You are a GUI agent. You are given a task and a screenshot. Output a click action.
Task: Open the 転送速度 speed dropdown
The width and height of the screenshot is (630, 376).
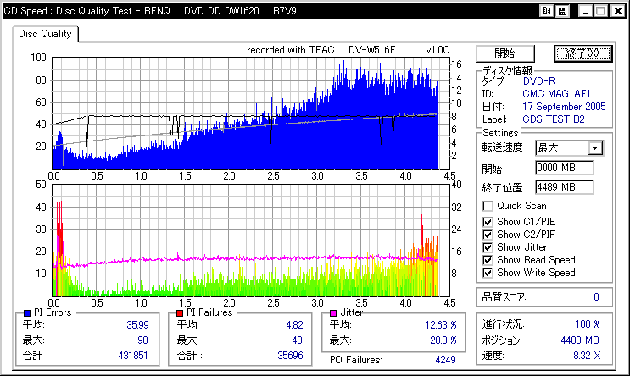tap(595, 148)
